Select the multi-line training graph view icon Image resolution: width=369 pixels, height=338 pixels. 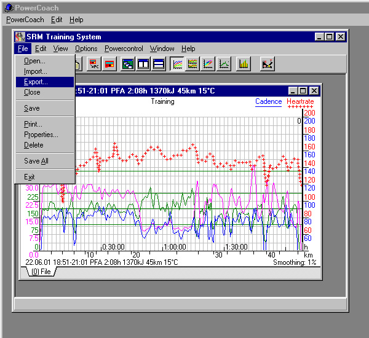point(177,64)
